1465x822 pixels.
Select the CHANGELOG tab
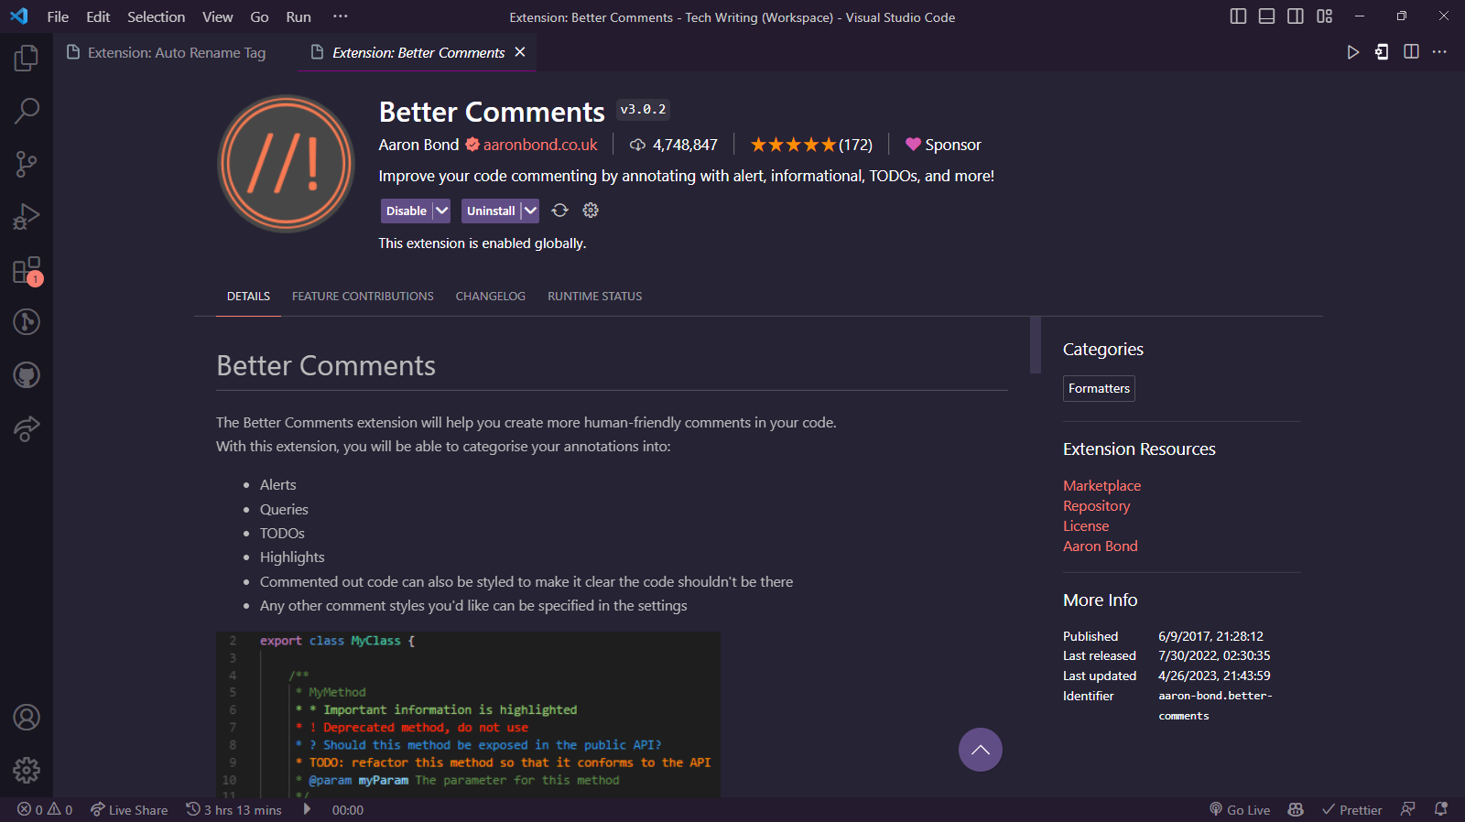pos(491,297)
